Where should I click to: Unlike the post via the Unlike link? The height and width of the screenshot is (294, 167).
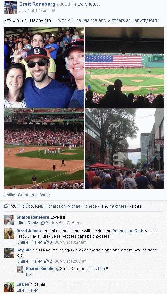coord(9,195)
